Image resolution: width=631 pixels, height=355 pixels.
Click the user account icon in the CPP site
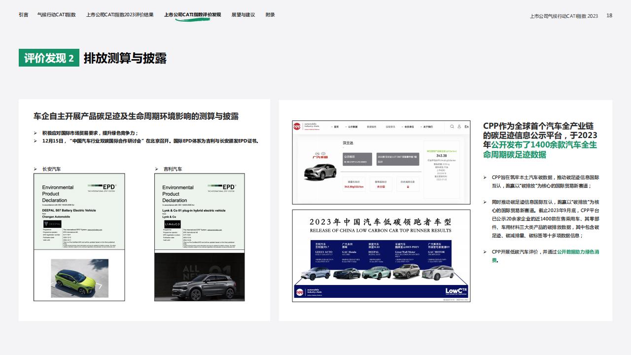click(459, 127)
